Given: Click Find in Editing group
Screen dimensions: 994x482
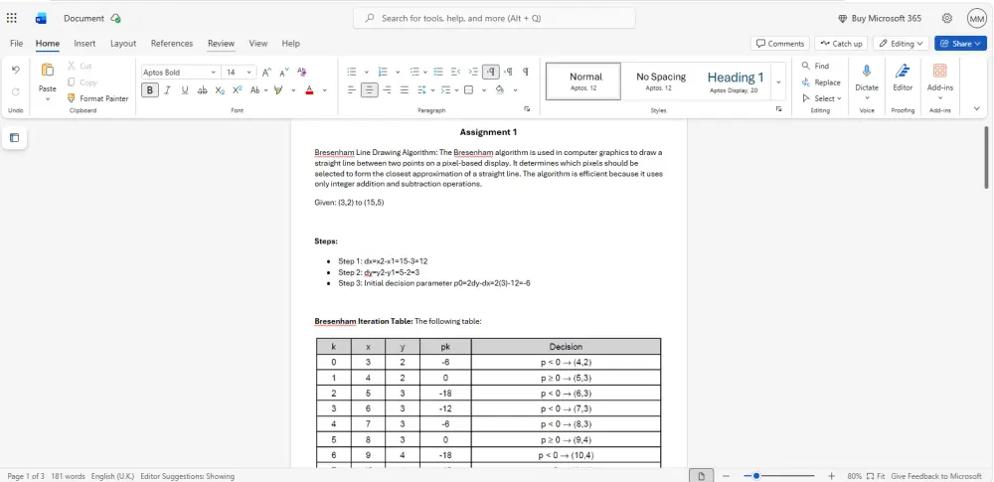Looking at the screenshot, I should point(815,66).
